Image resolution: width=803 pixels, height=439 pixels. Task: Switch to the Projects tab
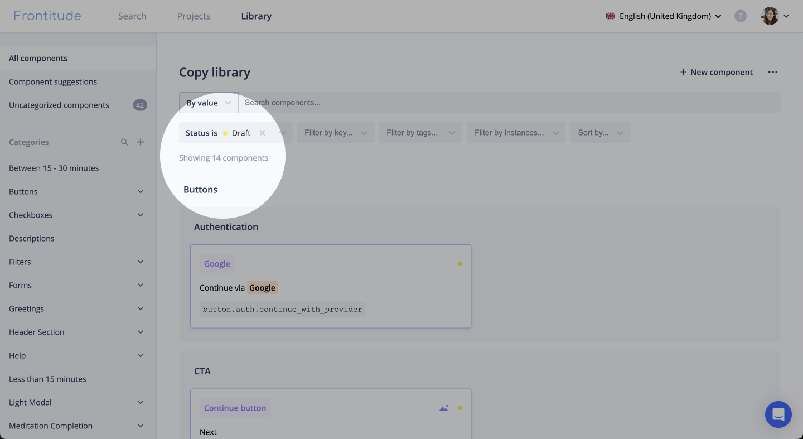point(194,16)
